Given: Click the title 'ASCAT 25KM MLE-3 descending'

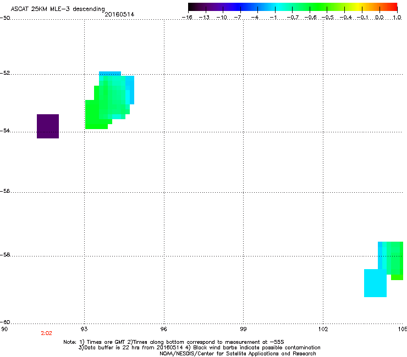Looking at the screenshot, I should tap(58, 9).
